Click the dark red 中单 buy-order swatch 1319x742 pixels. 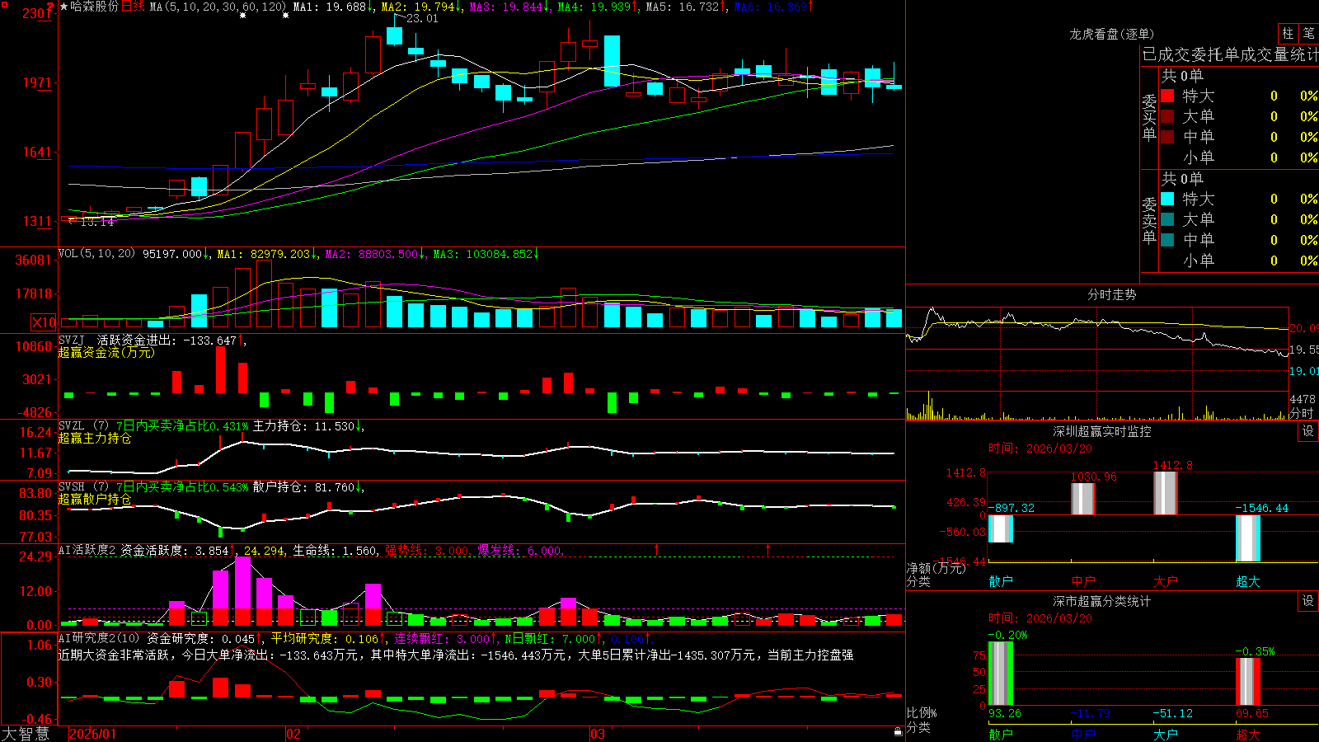(1167, 136)
